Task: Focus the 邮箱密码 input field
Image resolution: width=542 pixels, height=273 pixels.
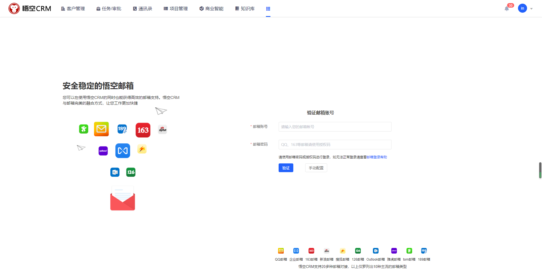Action: coord(335,145)
